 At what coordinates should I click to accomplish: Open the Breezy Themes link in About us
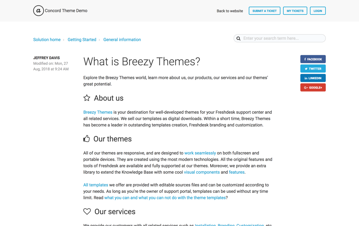[x=98, y=112]
